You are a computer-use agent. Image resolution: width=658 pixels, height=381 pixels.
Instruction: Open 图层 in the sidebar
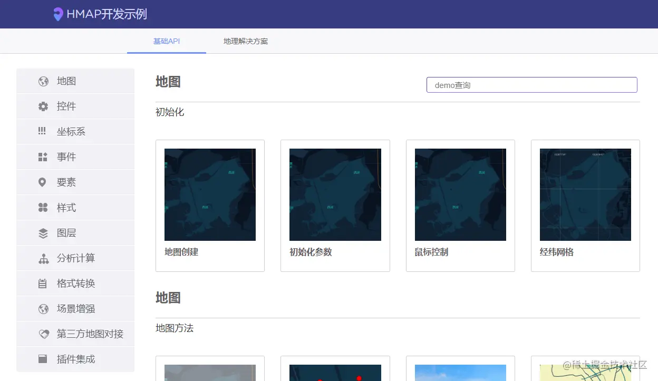click(x=75, y=233)
